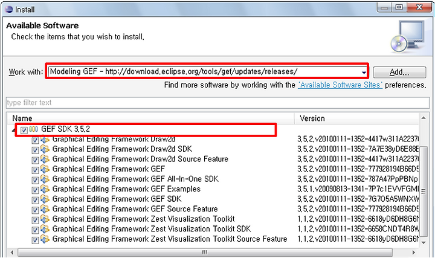Screen dimensions: 435x258
Task: Minimize the Install window
Action: click(x=384, y=7)
